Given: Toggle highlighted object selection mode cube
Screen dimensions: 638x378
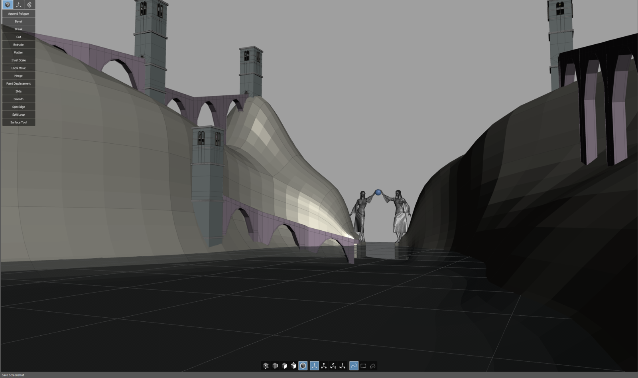Looking at the screenshot, I should [303, 366].
